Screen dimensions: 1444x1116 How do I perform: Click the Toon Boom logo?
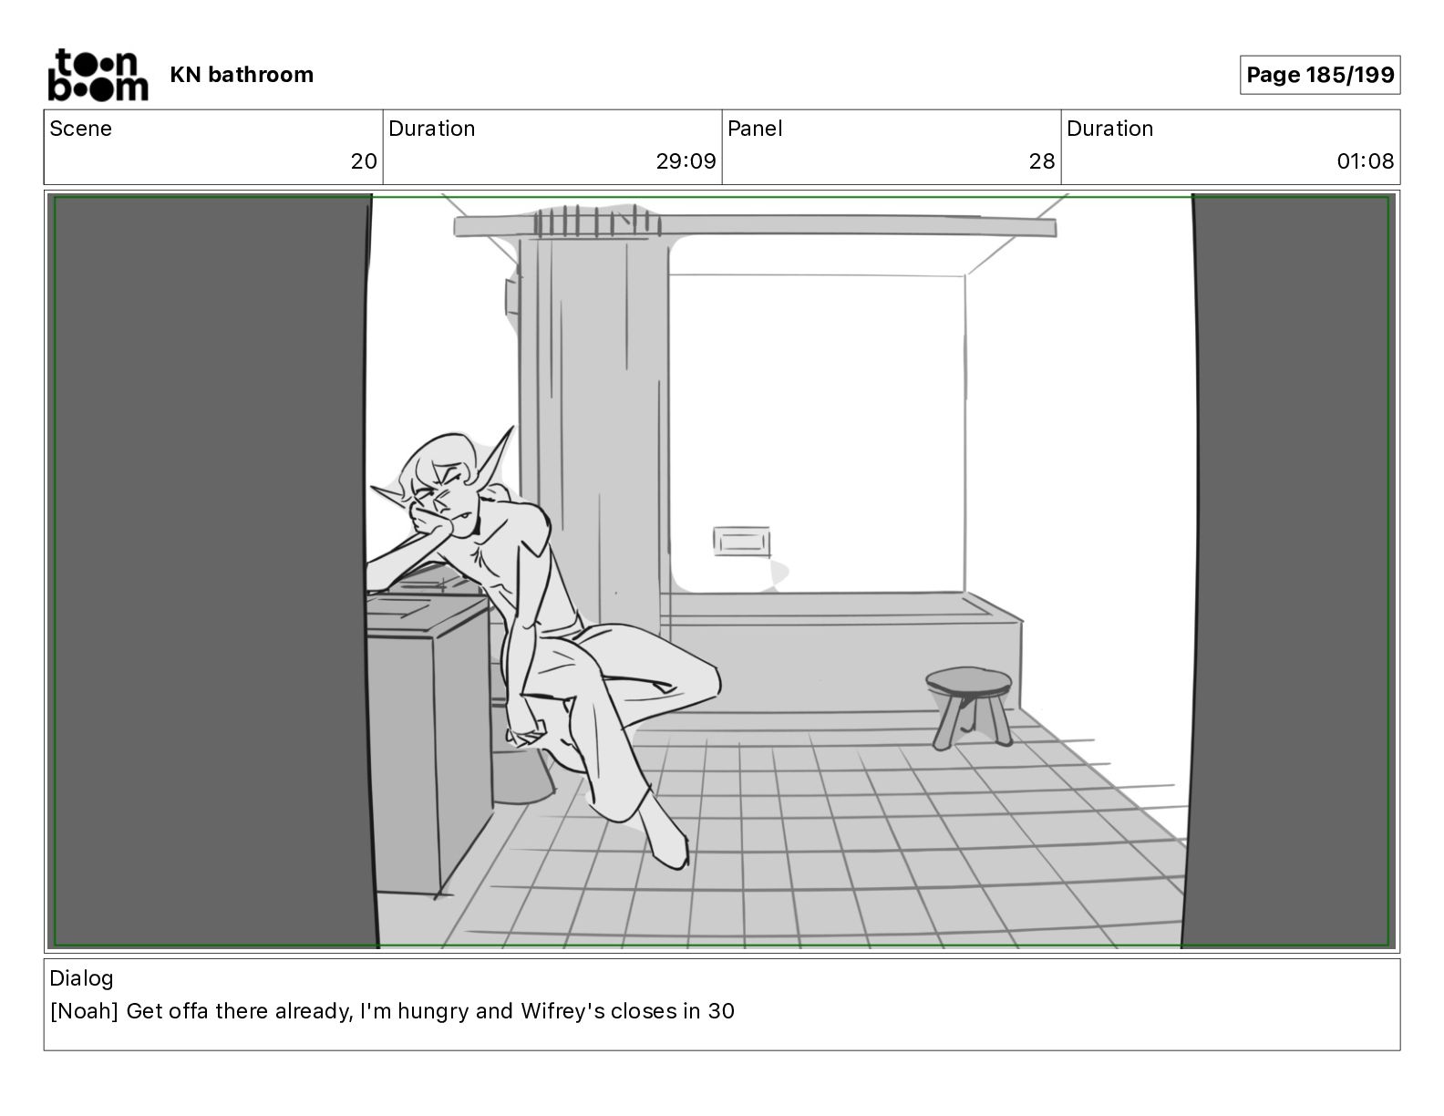coord(98,75)
